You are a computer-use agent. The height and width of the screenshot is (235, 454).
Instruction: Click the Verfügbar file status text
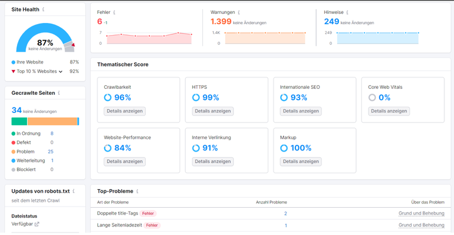[x=22, y=224]
